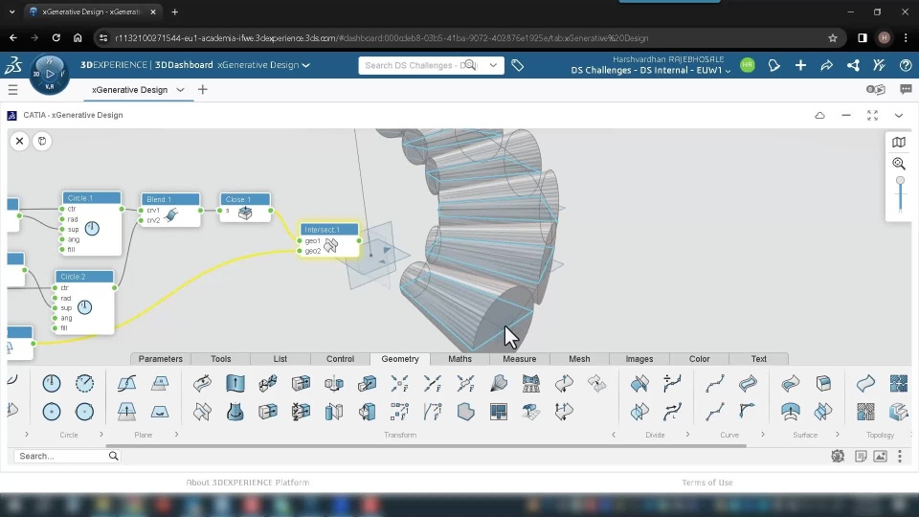
Task: Collapse the group with the left arrow before Divide
Action: pyautogui.click(x=614, y=435)
